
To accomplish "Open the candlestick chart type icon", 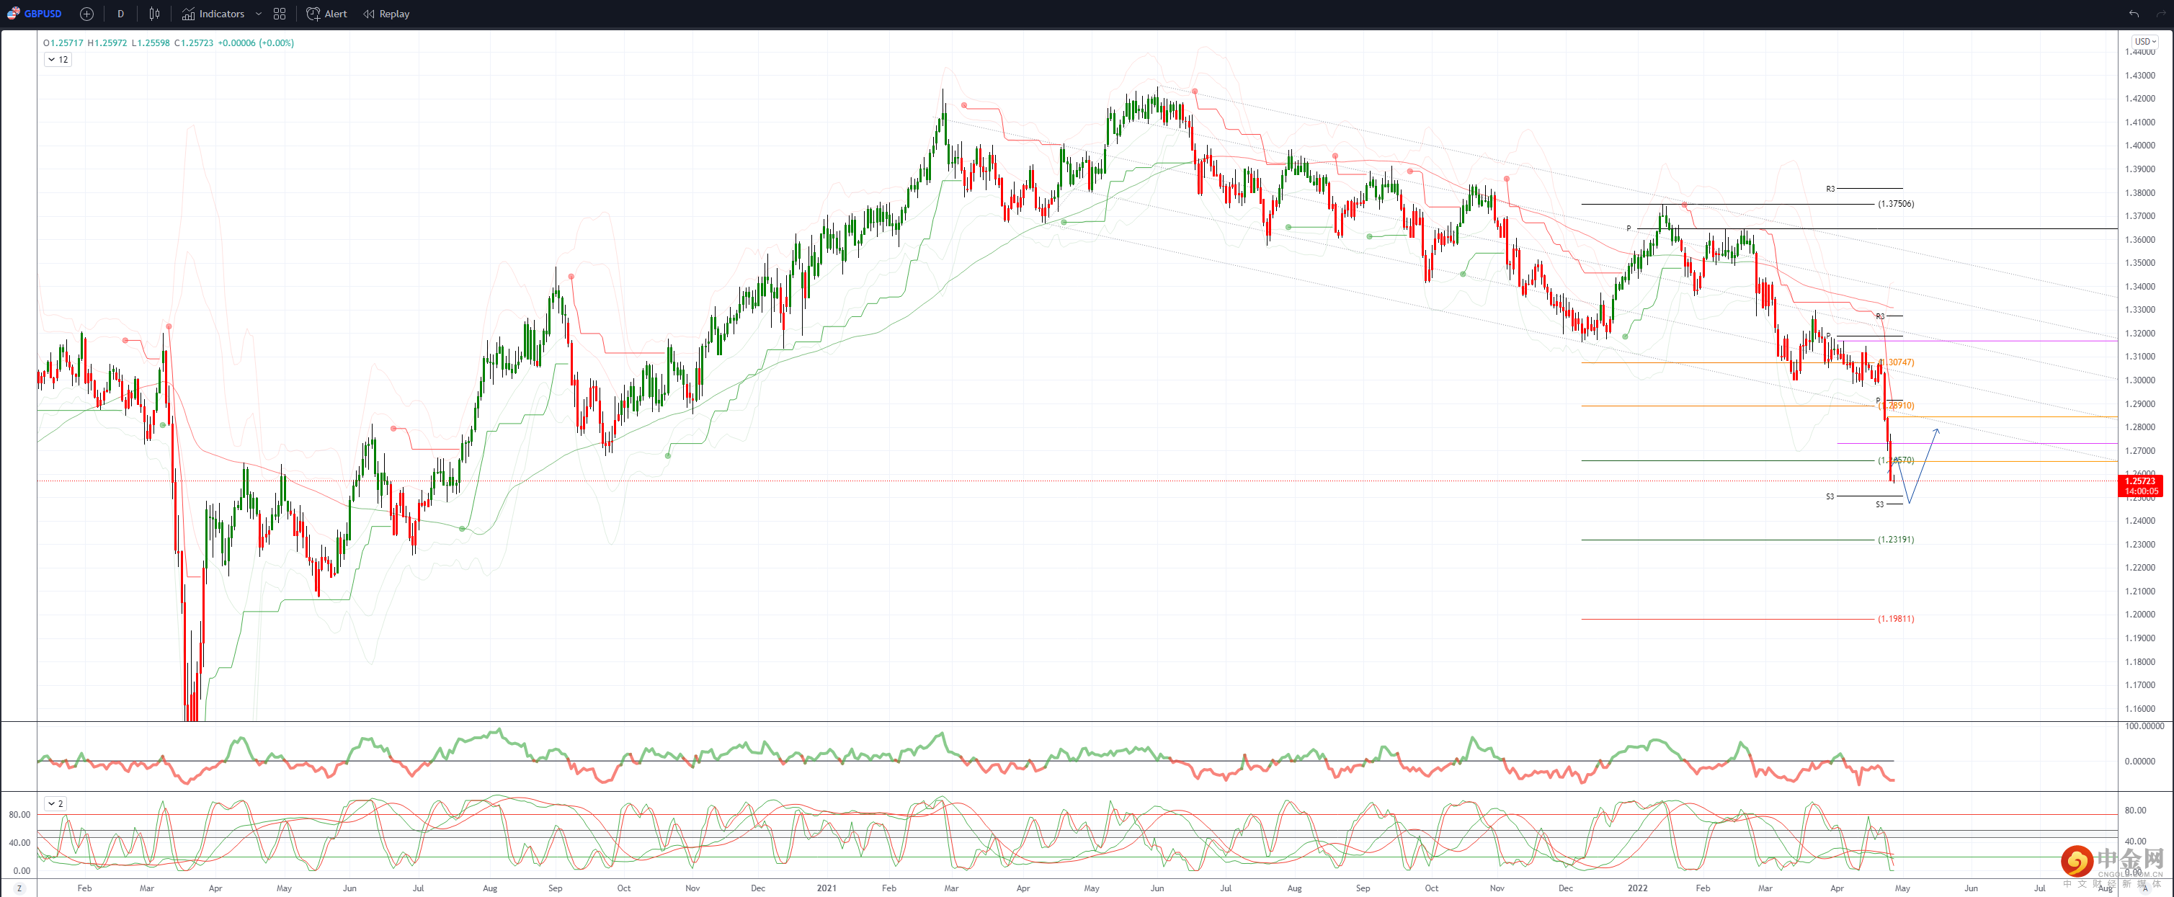I will 154,14.
